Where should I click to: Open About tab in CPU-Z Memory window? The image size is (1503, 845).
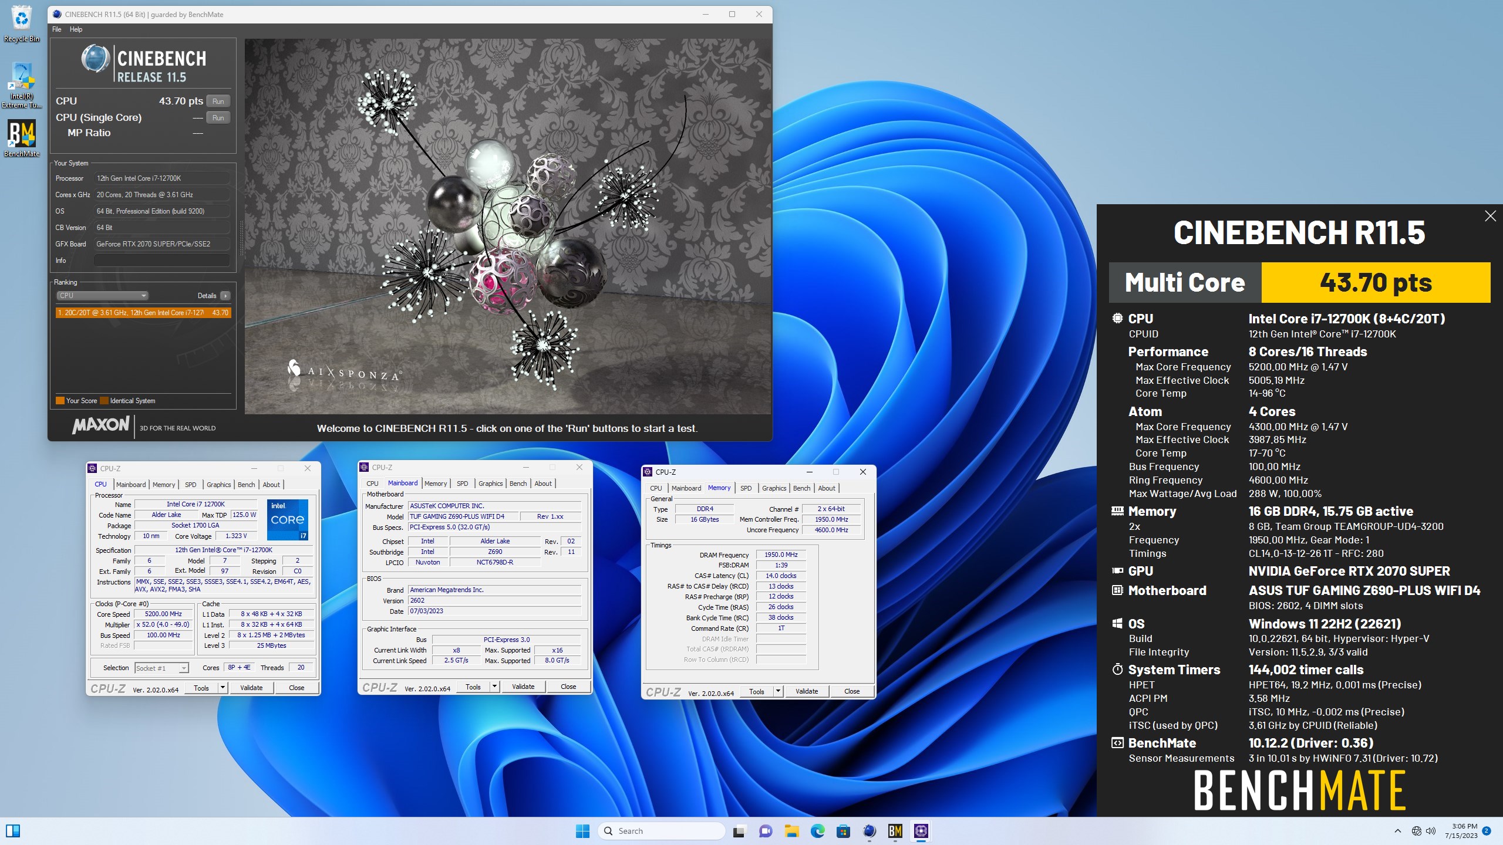[827, 488]
